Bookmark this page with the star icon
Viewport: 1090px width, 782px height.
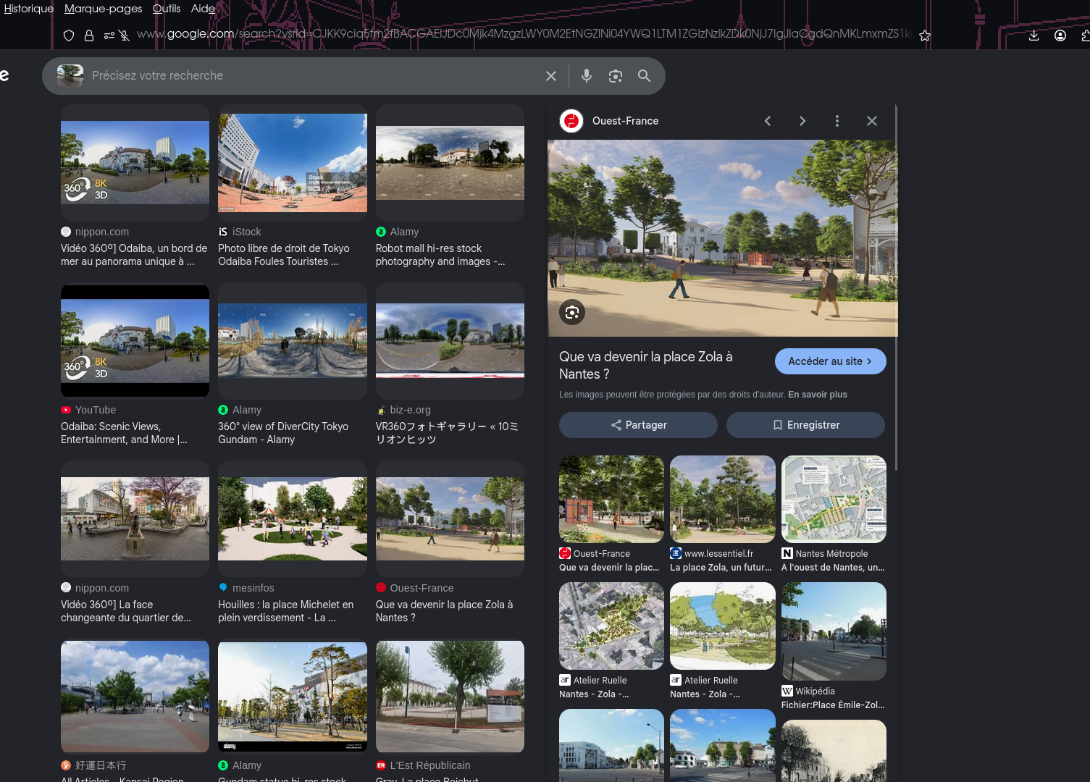coord(925,35)
